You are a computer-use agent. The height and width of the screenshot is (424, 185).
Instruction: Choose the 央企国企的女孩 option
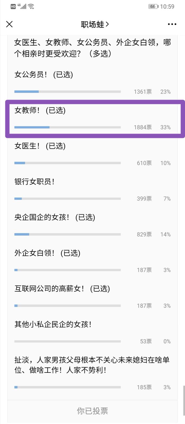(x=54, y=217)
